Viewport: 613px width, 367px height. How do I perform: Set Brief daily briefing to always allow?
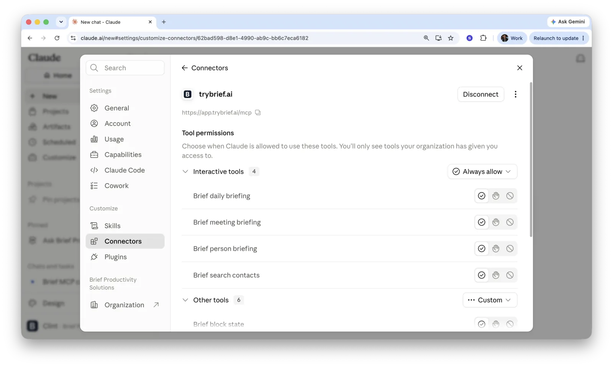tap(482, 196)
